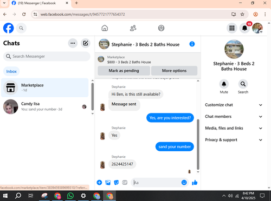The image size is (271, 201).
Task: Click the install app icon in address bar
Action: (x=234, y=14)
